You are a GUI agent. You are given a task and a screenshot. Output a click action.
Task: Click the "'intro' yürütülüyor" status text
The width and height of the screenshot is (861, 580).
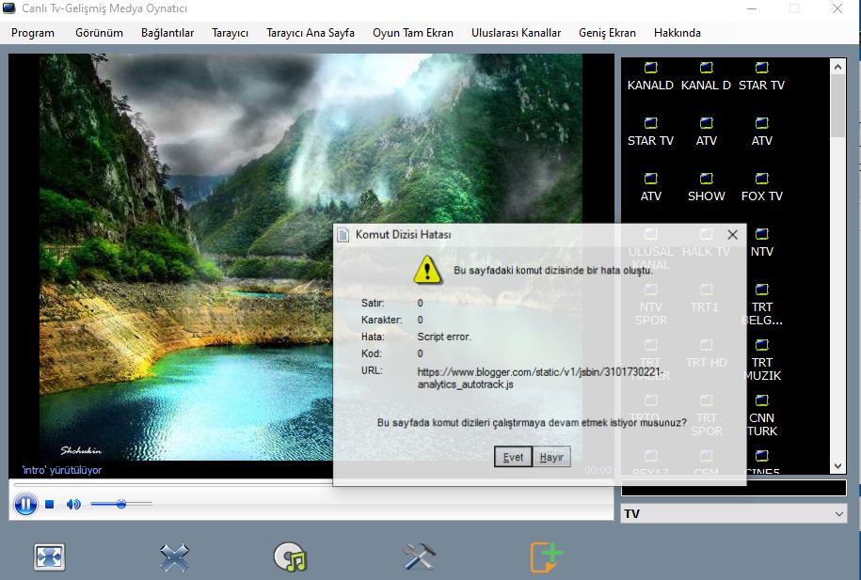(x=61, y=470)
